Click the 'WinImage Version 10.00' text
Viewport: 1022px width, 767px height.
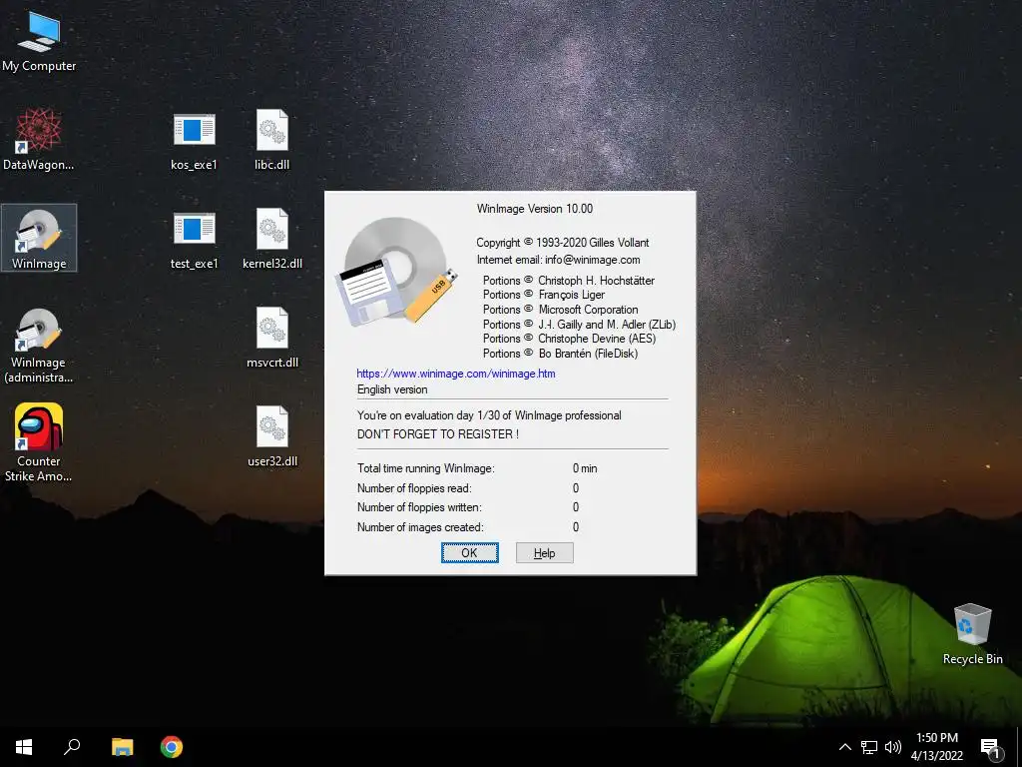click(535, 209)
